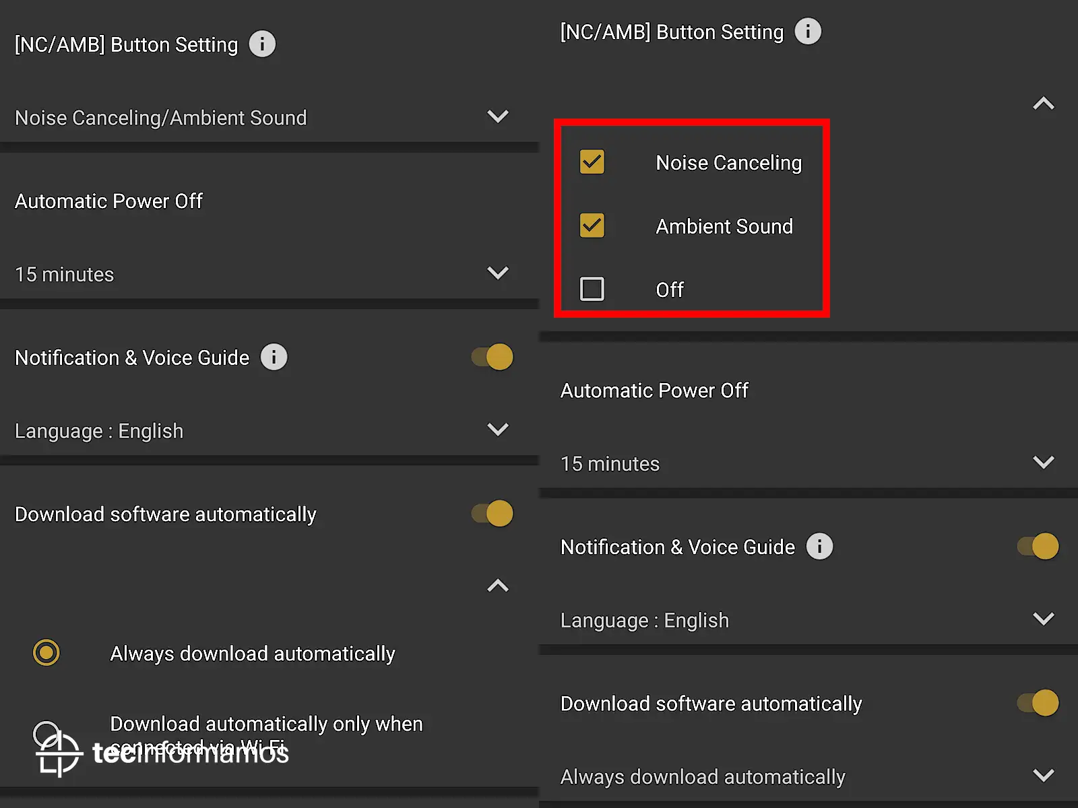Open info icon beside right NC/AMB Button Setting

tap(808, 31)
